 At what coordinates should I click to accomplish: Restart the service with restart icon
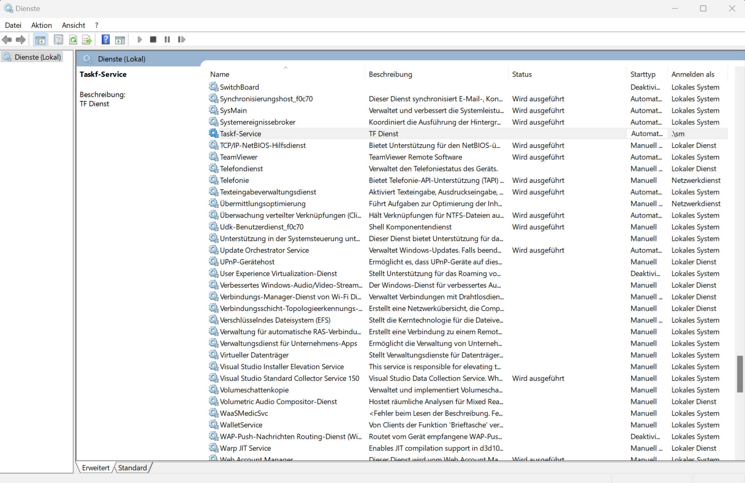182,40
